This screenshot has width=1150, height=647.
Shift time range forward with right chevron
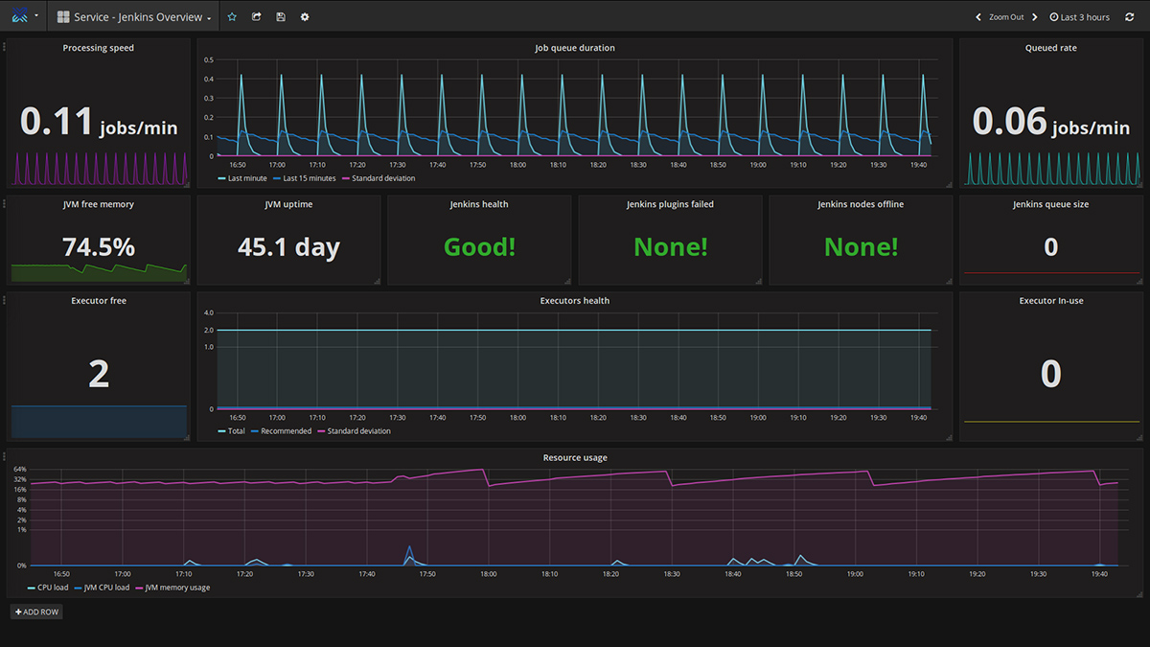[1035, 17]
